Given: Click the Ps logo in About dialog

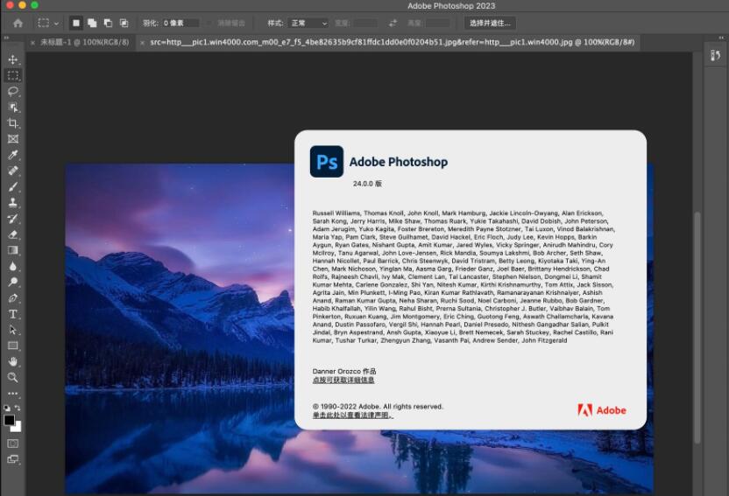Looking at the screenshot, I should tap(327, 162).
